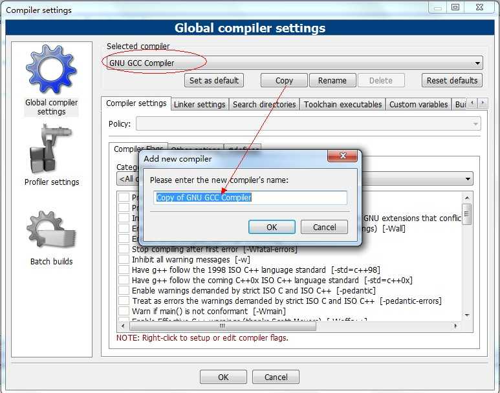Toggle the checkbox on the GNU extensions row
The width and height of the screenshot is (500, 393).
pyautogui.click(x=124, y=218)
